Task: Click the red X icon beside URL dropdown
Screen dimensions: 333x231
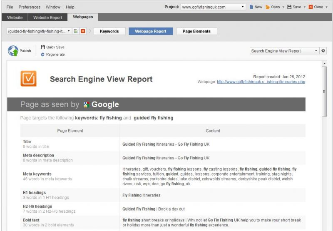Action: click(83, 31)
